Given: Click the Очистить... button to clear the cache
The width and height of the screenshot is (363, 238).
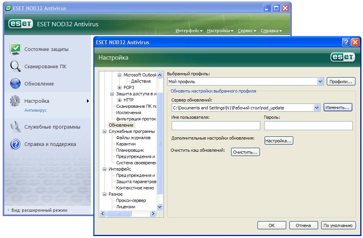Looking at the screenshot, I should [x=245, y=152].
